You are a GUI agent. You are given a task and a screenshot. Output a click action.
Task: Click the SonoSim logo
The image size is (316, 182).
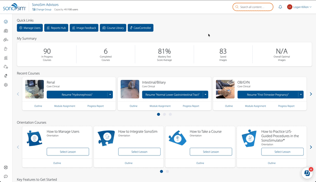point(14,7)
